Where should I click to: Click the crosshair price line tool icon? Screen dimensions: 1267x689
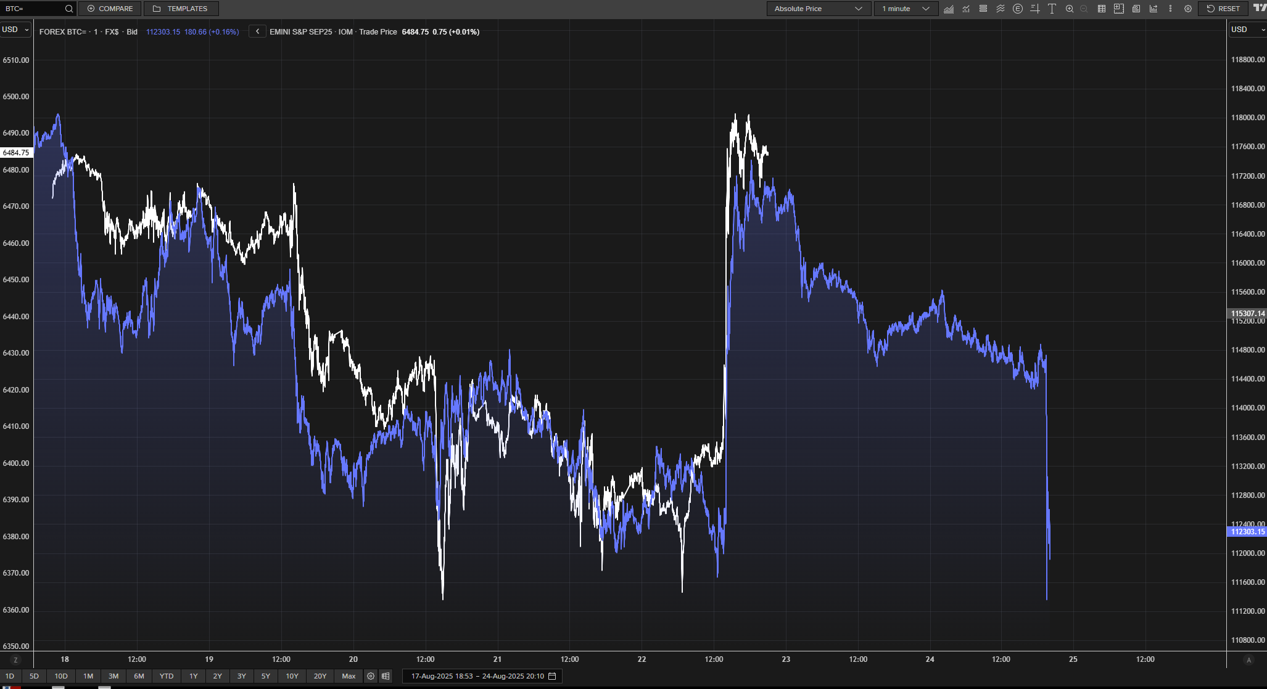1035,9
